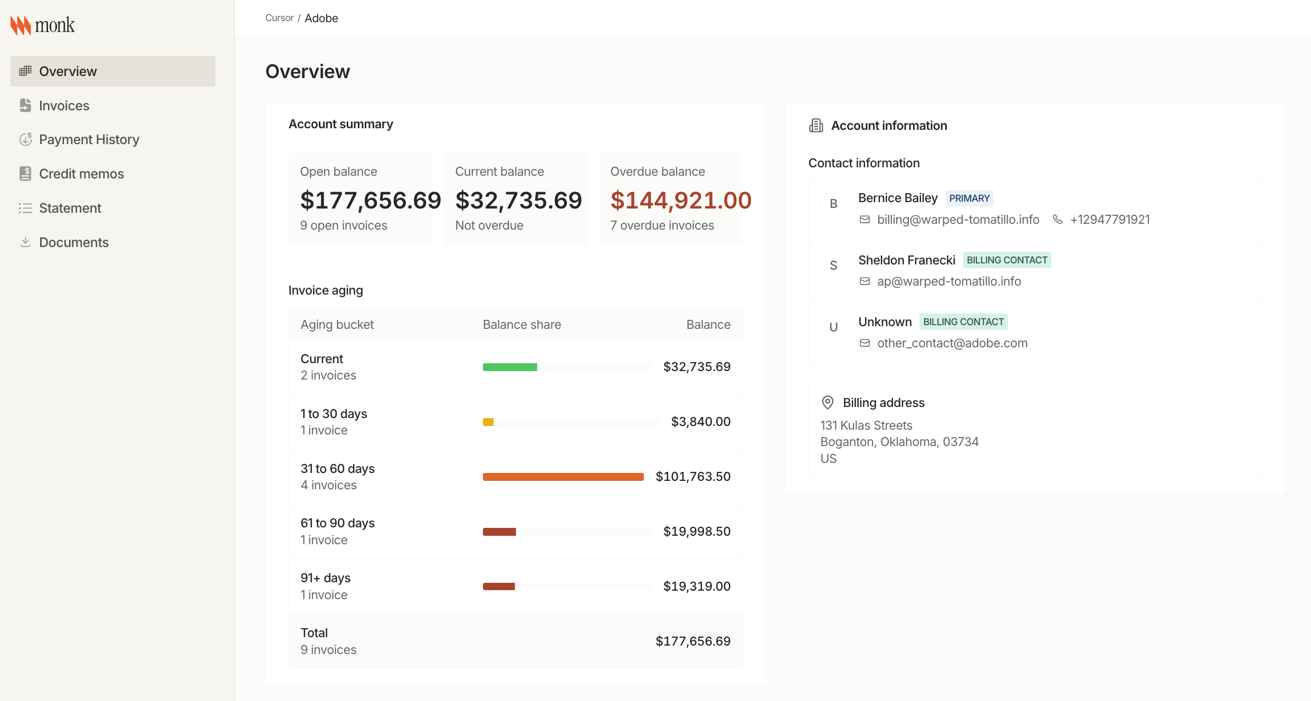Screen dimensions: 1311x701
Task: Click the Statement list icon
Action: tap(25, 208)
